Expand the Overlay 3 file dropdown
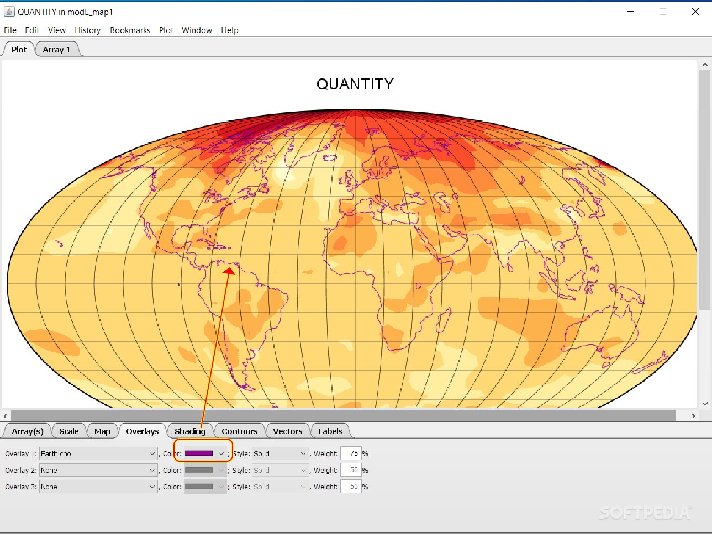 98,487
